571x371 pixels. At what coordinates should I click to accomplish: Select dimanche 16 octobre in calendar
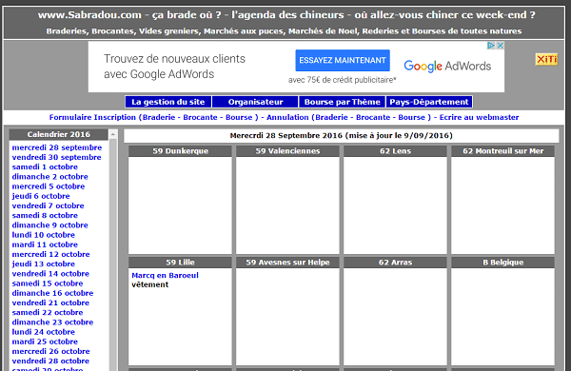click(52, 293)
